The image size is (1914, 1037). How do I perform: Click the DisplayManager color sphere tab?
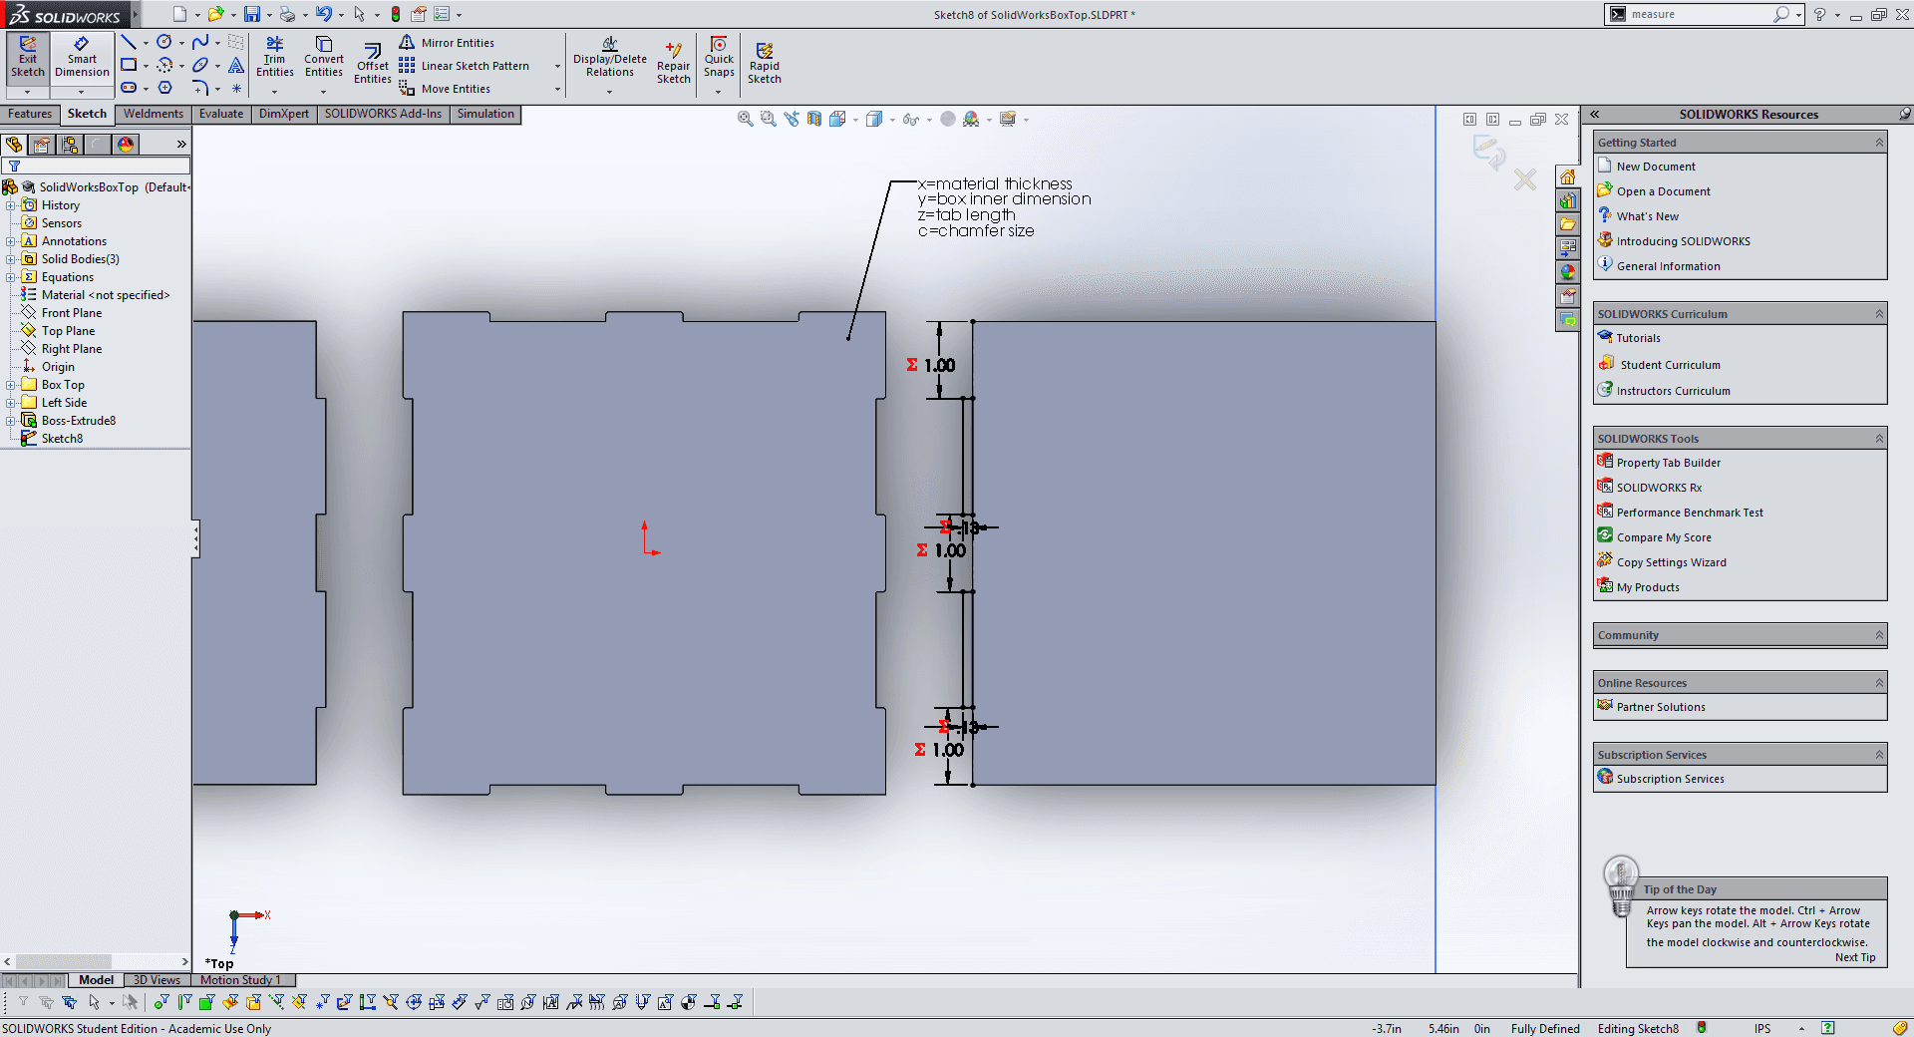pyautogui.click(x=126, y=145)
